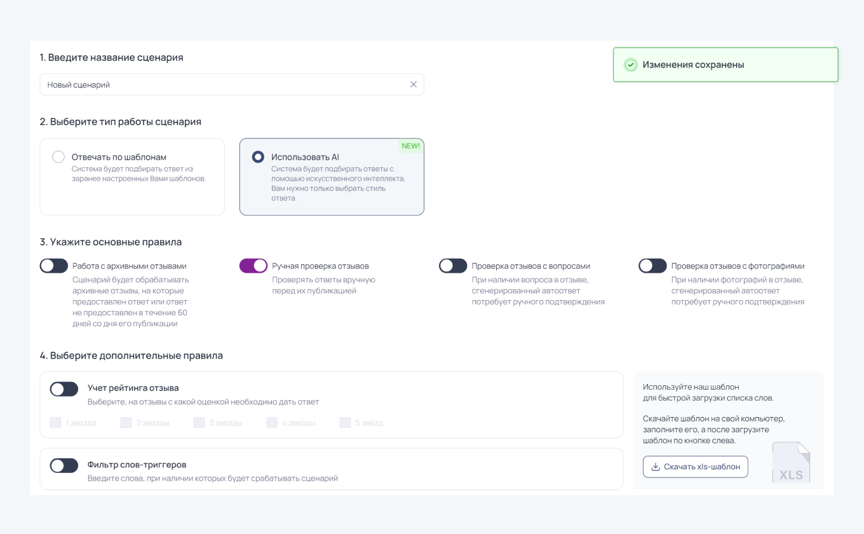Click the green saved-changes checkmark icon
The height and width of the screenshot is (534, 864).
tap(630, 65)
